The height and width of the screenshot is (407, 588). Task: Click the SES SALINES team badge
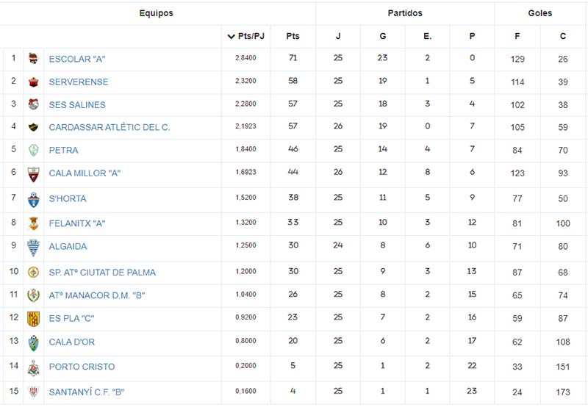click(x=33, y=104)
